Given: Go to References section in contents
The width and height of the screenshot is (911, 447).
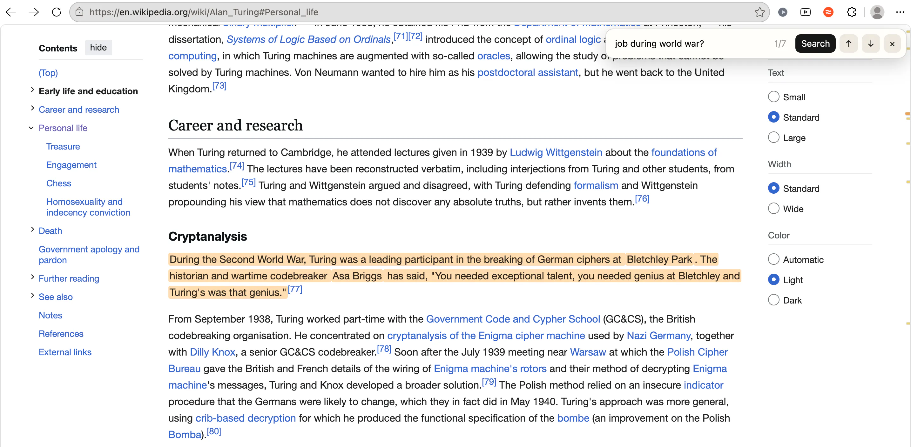Looking at the screenshot, I should tap(61, 334).
